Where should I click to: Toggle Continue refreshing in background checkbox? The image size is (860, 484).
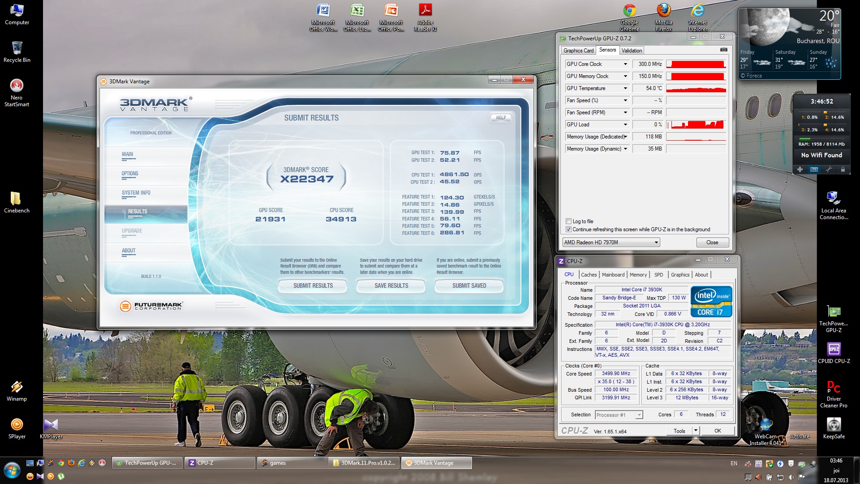568,229
